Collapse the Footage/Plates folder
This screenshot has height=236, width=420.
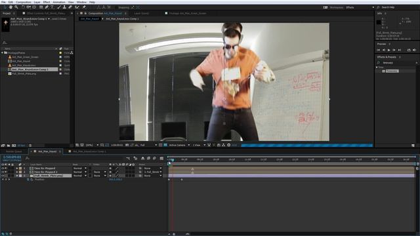coord(3,52)
